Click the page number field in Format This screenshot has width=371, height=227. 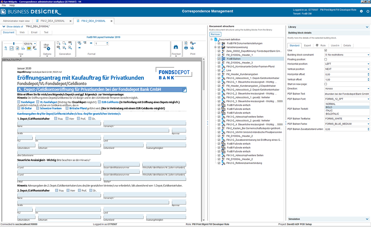[101, 44]
